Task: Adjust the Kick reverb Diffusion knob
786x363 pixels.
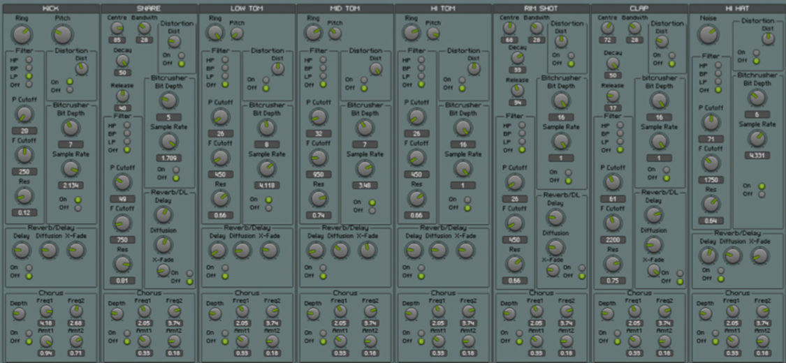Action: click(x=49, y=250)
